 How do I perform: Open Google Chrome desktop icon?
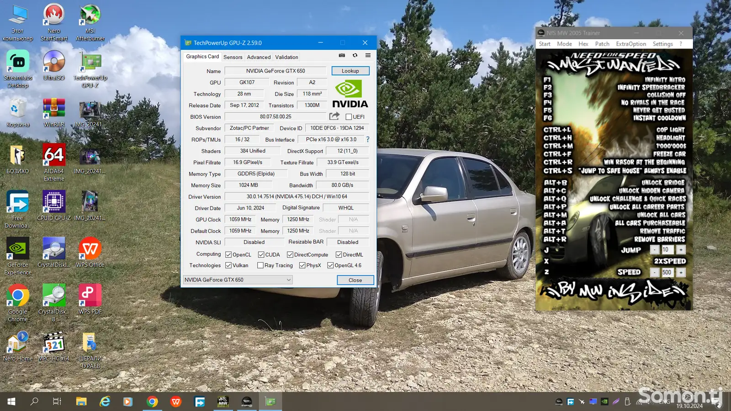[18, 303]
